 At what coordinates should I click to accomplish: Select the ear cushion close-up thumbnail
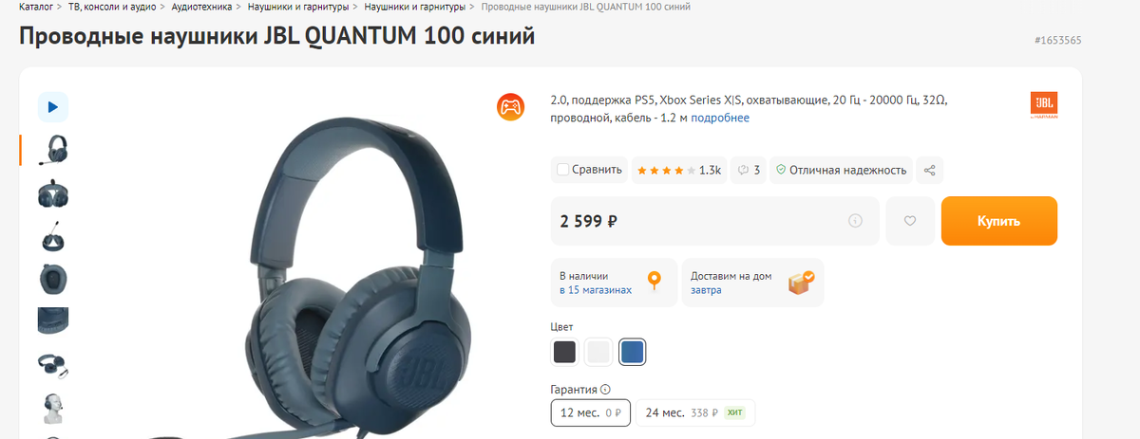53,280
